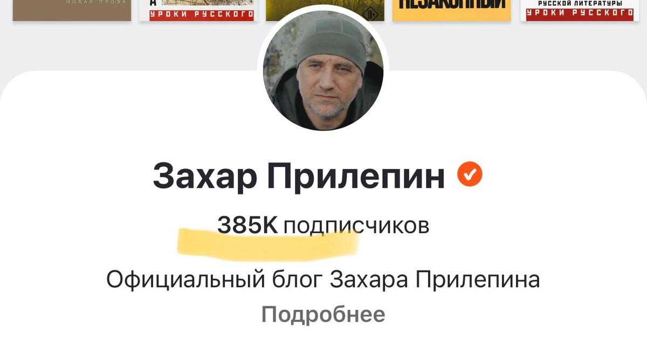Click the large letter 'А' on second cover
The height and width of the screenshot is (354, 647).
(x=153, y=3)
